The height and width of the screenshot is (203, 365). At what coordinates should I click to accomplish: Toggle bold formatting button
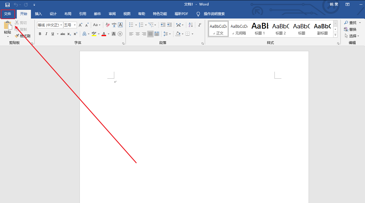(40, 34)
